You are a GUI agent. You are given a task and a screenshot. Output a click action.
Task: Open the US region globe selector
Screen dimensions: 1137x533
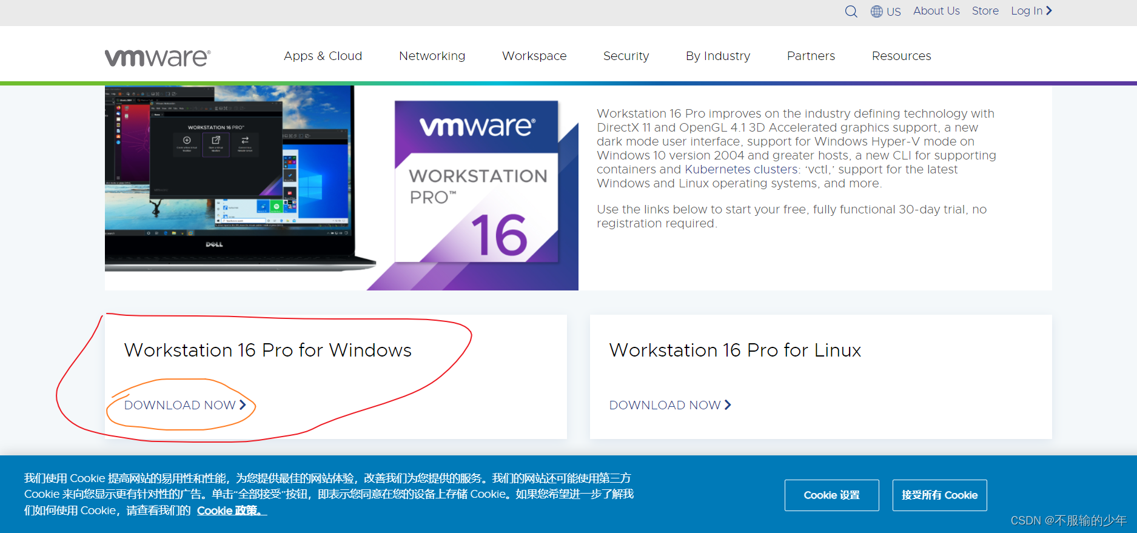(x=885, y=12)
